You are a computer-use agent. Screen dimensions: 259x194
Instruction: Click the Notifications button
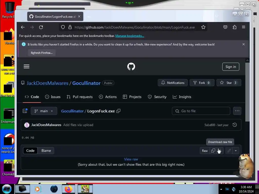173,83
